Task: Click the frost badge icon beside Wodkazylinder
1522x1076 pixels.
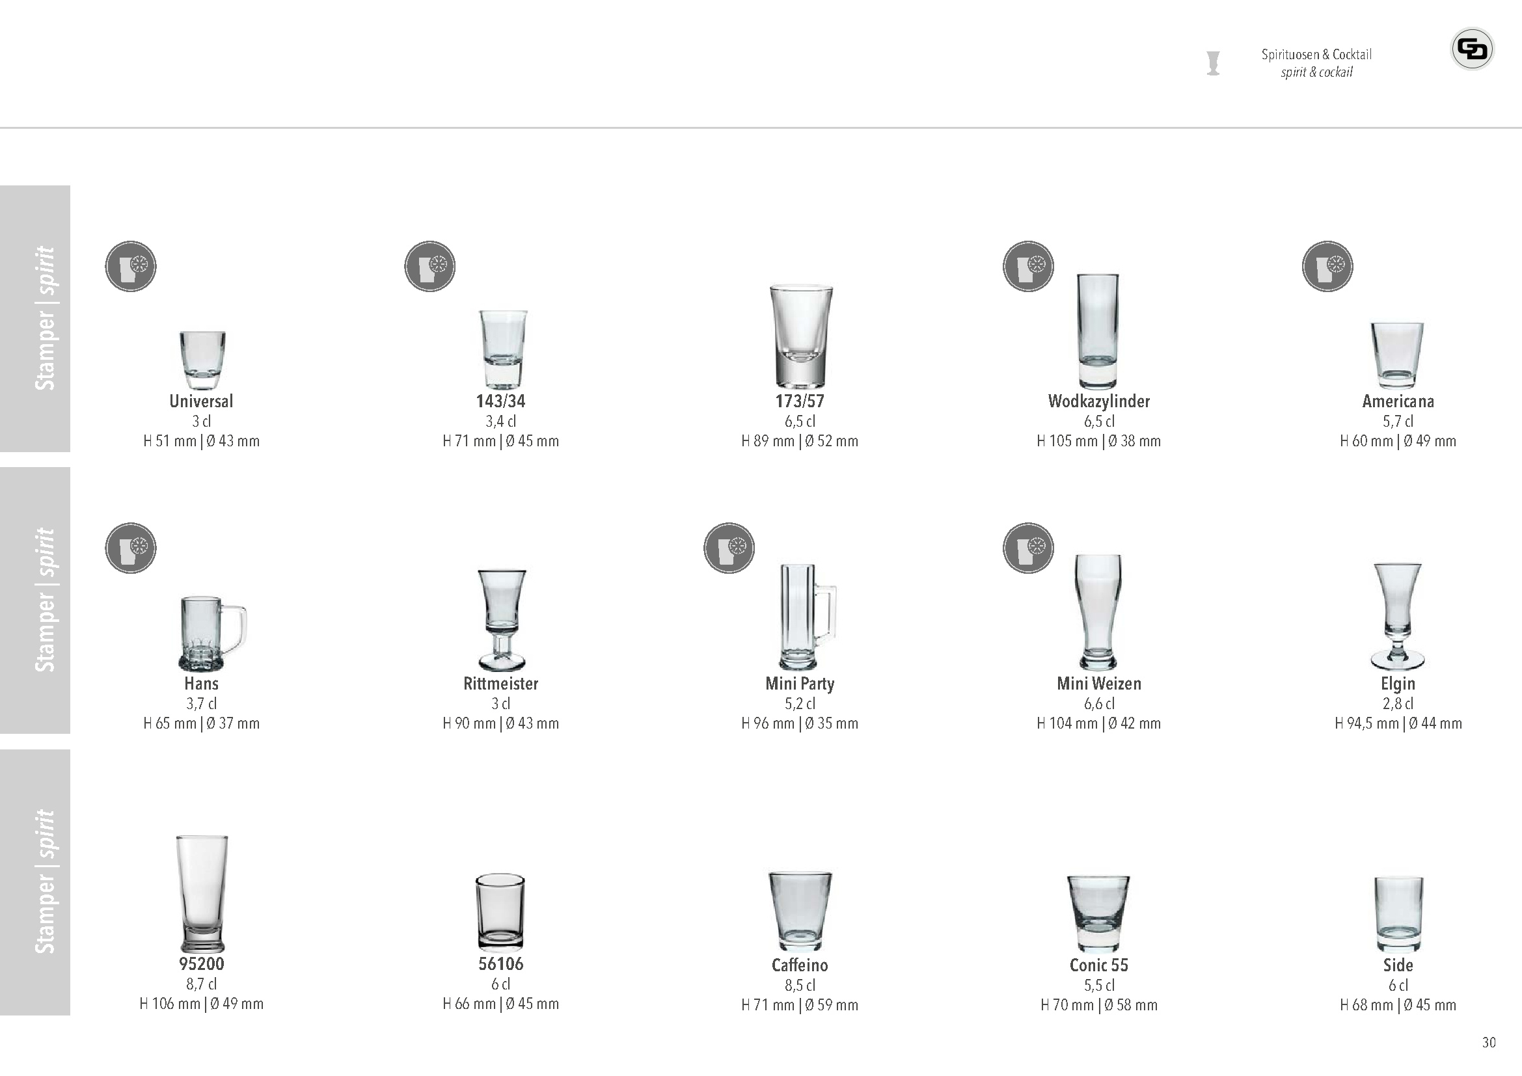Action: (x=1028, y=266)
